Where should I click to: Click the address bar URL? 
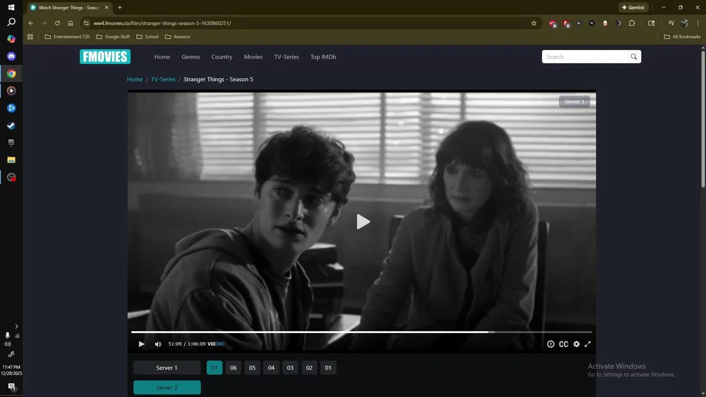(x=162, y=23)
